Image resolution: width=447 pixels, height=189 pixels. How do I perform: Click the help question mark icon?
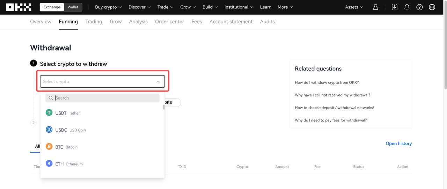419,7
